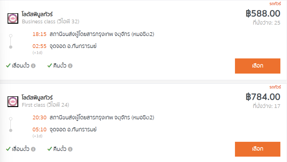The image size is (287, 162).
Task: Click the รถทัวร์ label on first card
Action: [x=275, y=4]
